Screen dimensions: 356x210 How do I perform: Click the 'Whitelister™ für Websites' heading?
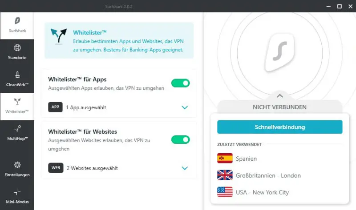coord(82,131)
